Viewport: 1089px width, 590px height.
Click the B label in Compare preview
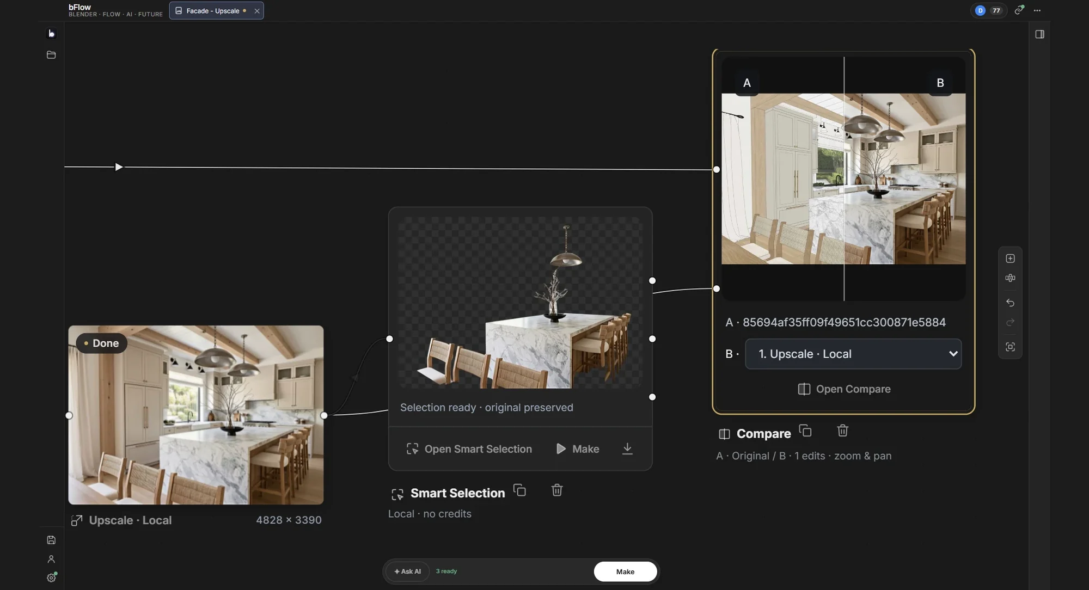(x=940, y=83)
